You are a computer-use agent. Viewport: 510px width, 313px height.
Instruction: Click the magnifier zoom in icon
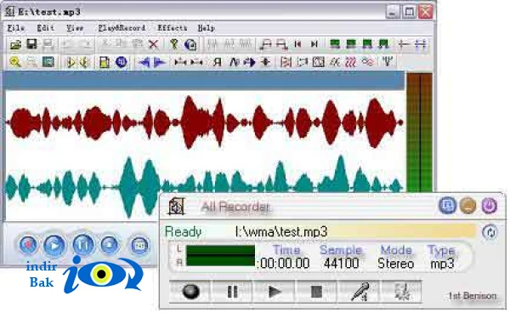(15, 61)
